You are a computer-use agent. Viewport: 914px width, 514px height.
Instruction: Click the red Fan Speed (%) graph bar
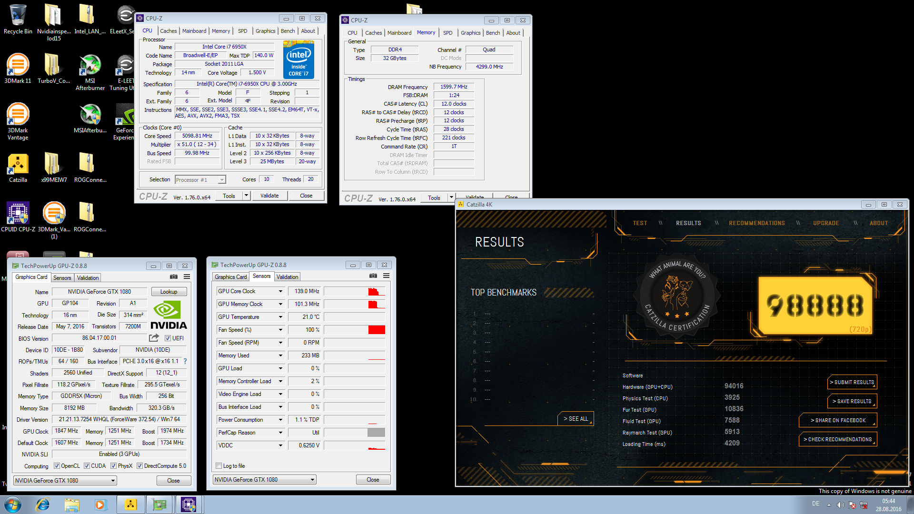coord(377,330)
